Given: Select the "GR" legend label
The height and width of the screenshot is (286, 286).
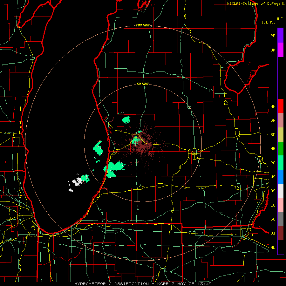Looking at the screenshot, I should coord(273,120).
